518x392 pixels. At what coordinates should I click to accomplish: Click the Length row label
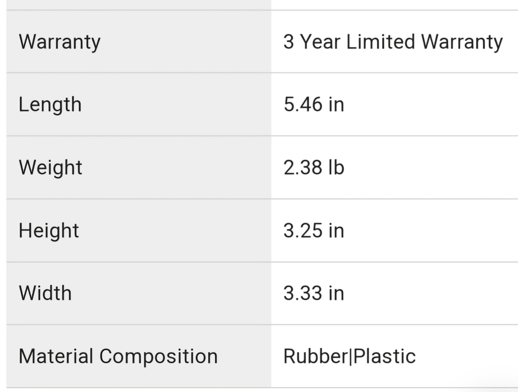pyautogui.click(x=50, y=105)
